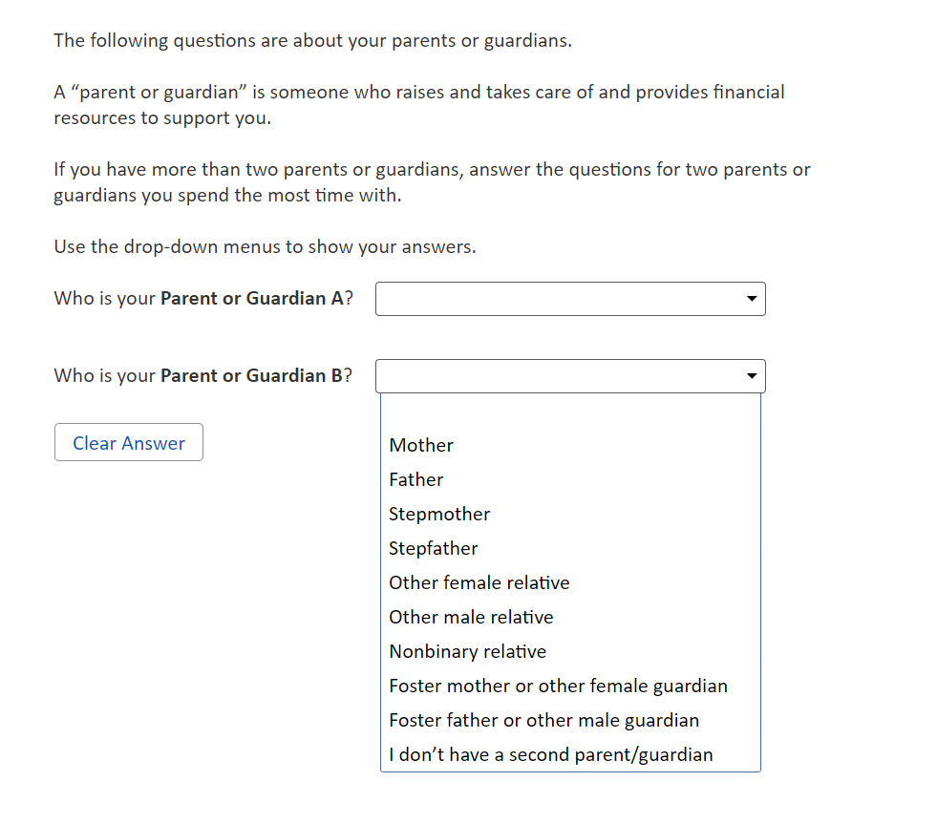Click the arrow on Guardian B combo box
This screenshot has height=824, width=937.
coord(752,376)
